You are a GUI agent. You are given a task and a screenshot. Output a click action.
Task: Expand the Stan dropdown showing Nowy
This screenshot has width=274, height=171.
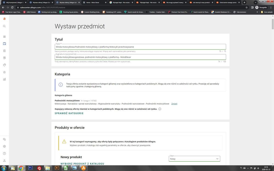click(194, 159)
